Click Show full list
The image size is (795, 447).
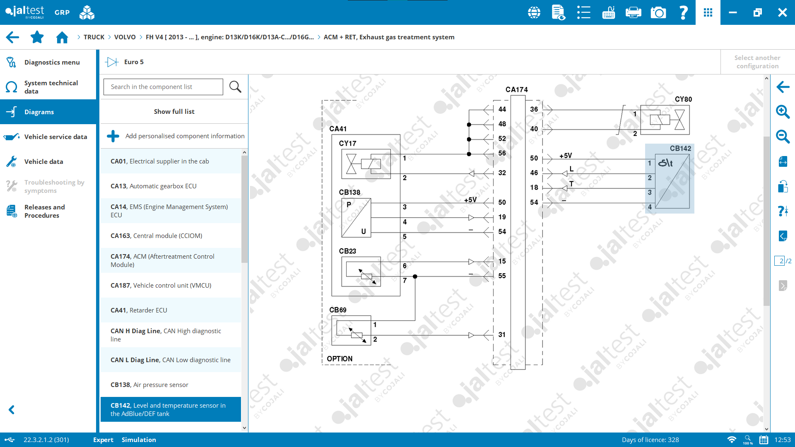pos(174,111)
